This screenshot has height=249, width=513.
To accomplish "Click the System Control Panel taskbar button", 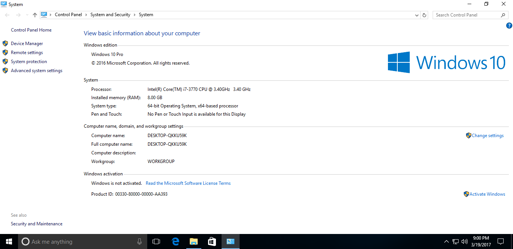I will point(230,241).
